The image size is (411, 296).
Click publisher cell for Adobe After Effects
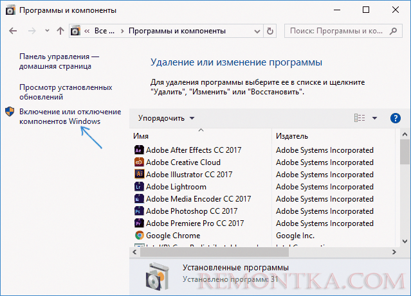coord(325,150)
